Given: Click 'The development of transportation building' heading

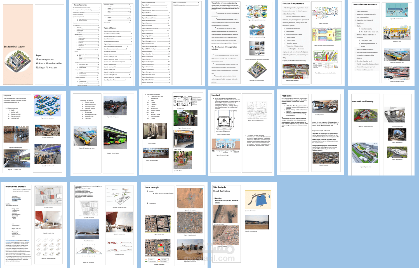Looking at the screenshot, I should point(224,48).
